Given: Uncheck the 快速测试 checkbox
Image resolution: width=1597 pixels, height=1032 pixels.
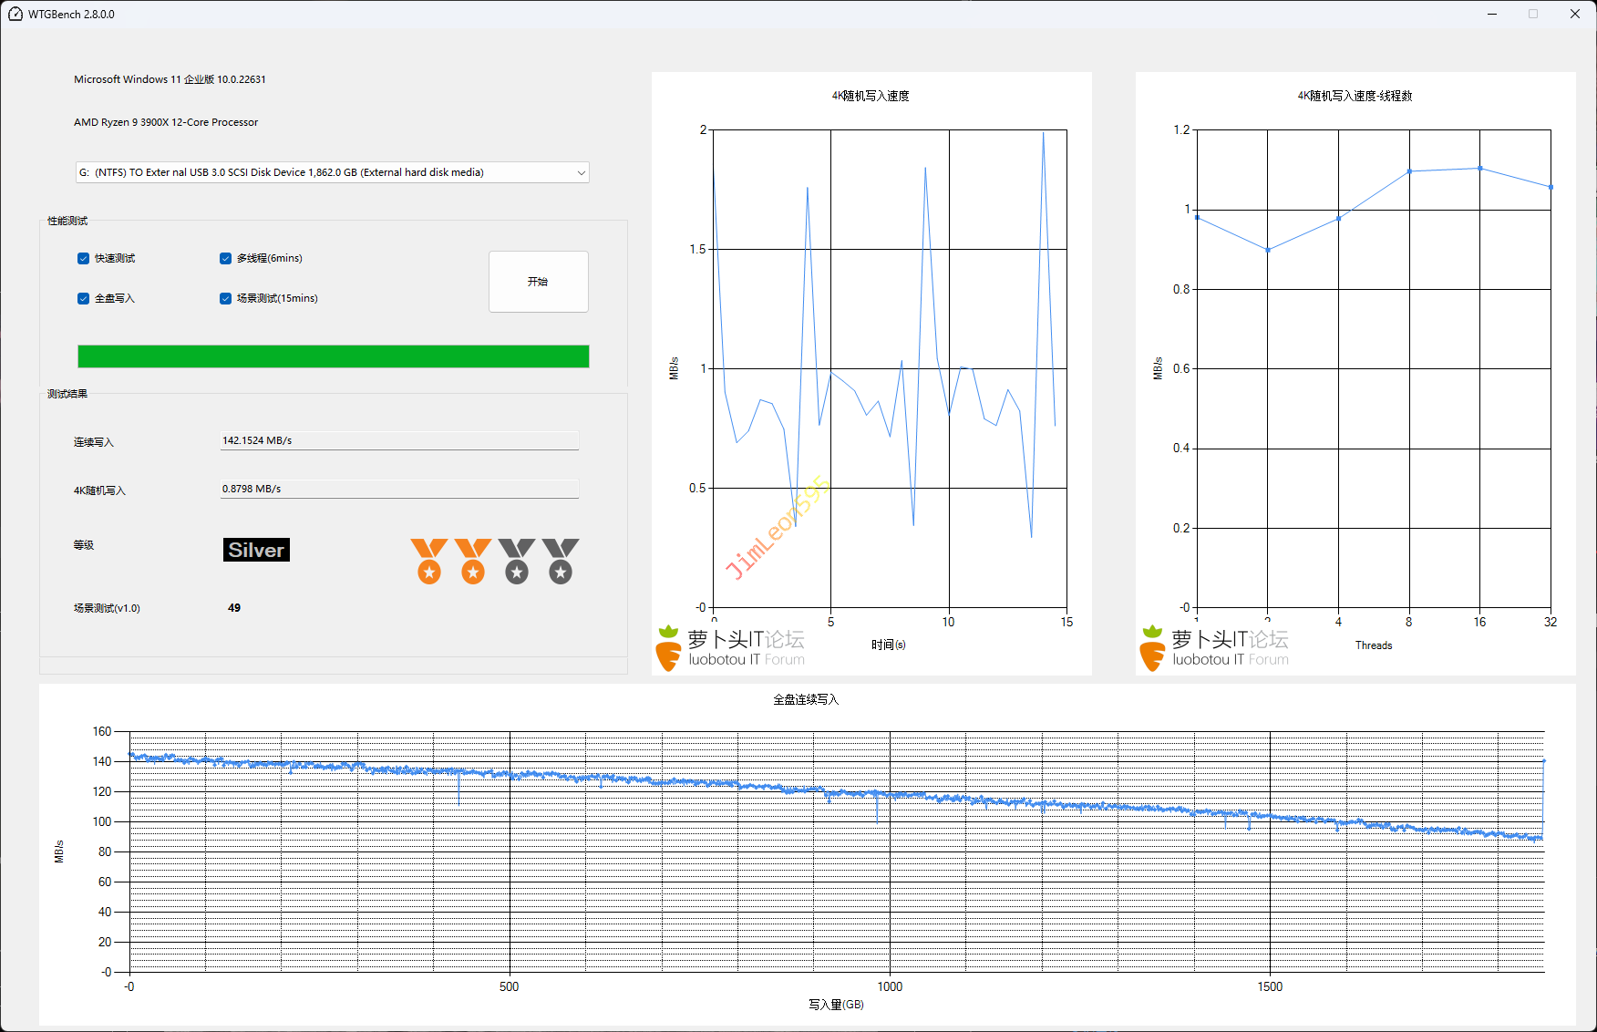Looking at the screenshot, I should pyautogui.click(x=84, y=259).
